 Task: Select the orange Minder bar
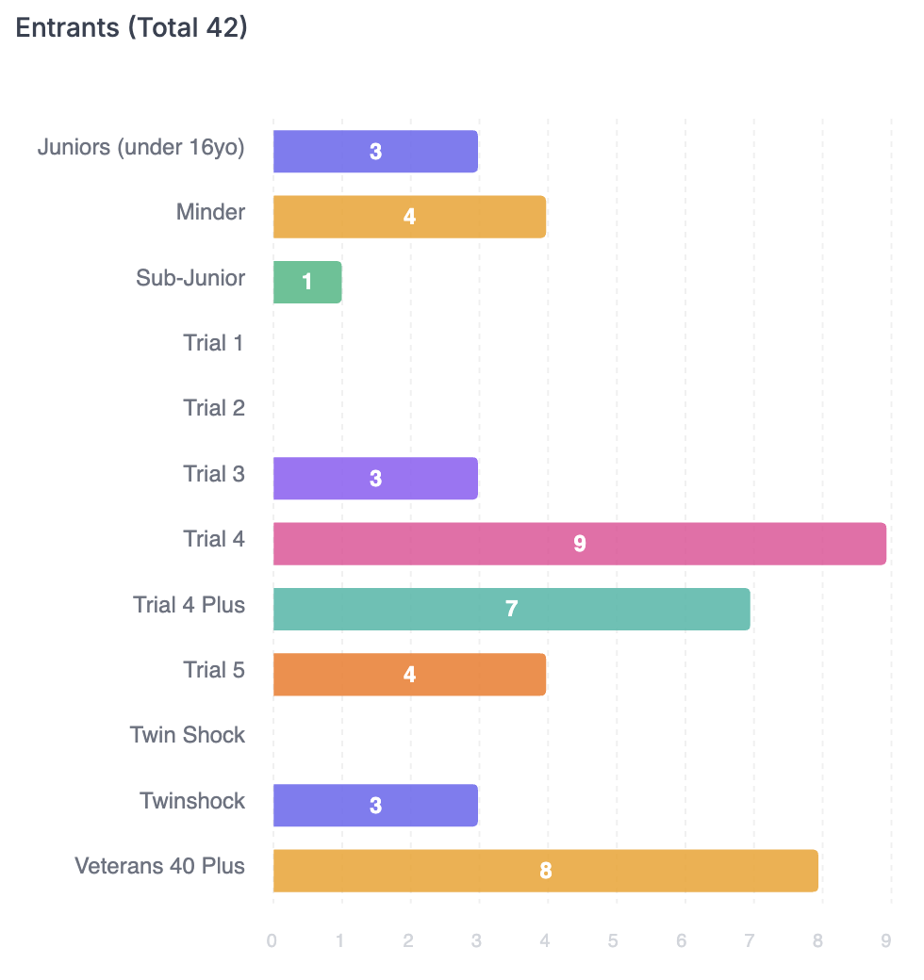coord(409,217)
